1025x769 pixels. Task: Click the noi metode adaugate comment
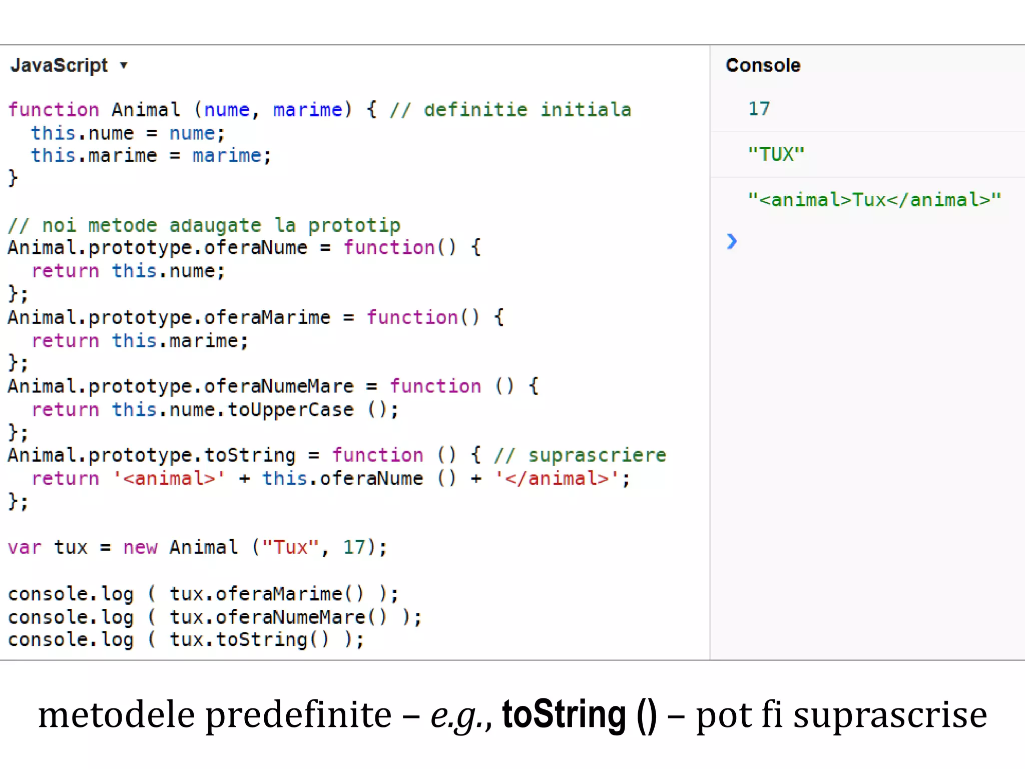(x=204, y=225)
